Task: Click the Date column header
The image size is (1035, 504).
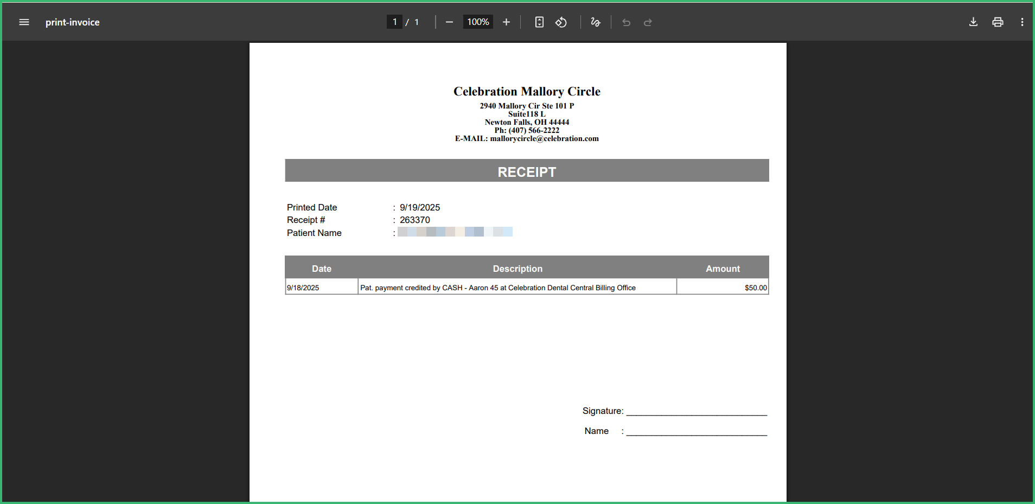Action: pos(322,269)
